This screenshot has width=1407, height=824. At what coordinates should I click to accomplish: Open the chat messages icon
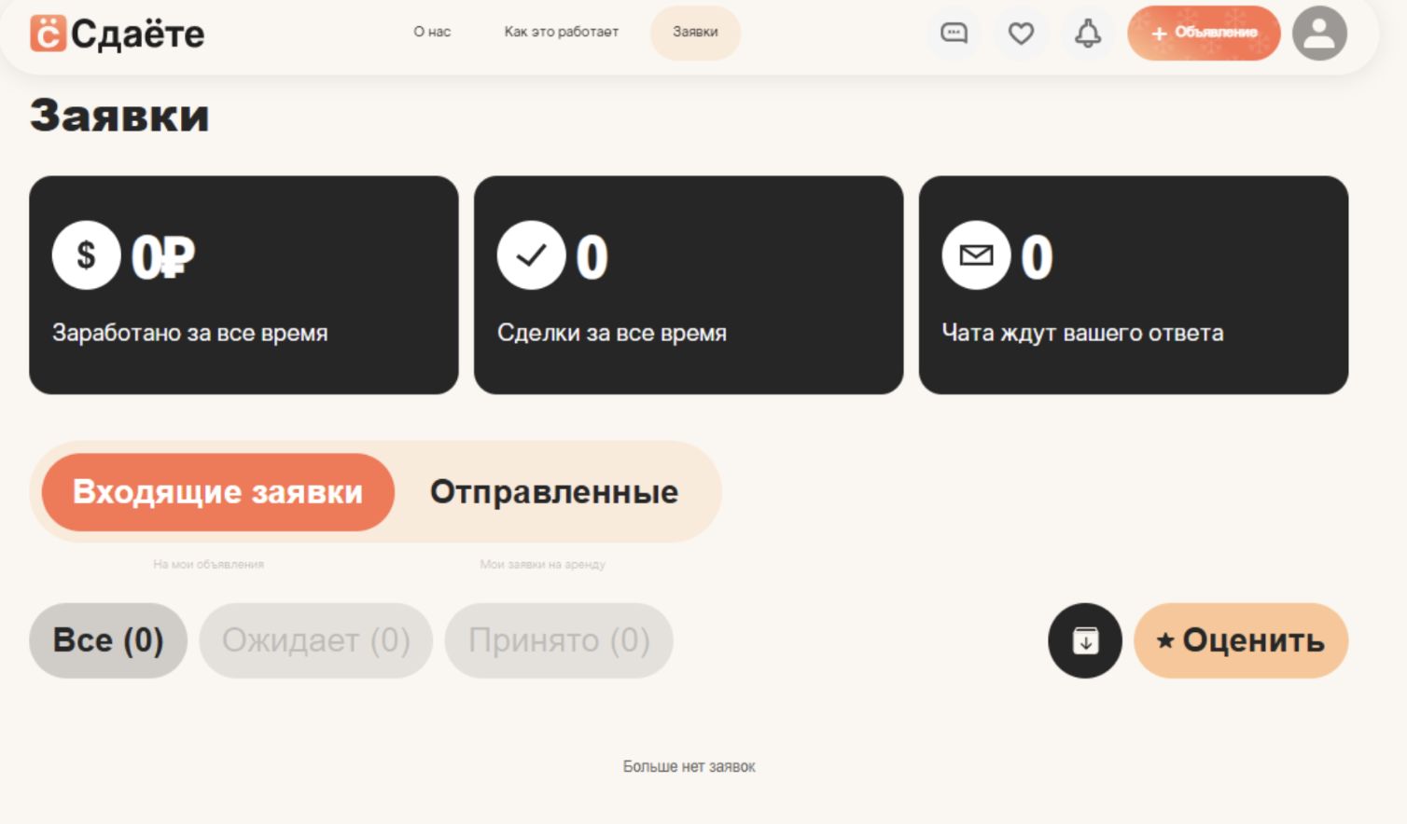point(954,34)
